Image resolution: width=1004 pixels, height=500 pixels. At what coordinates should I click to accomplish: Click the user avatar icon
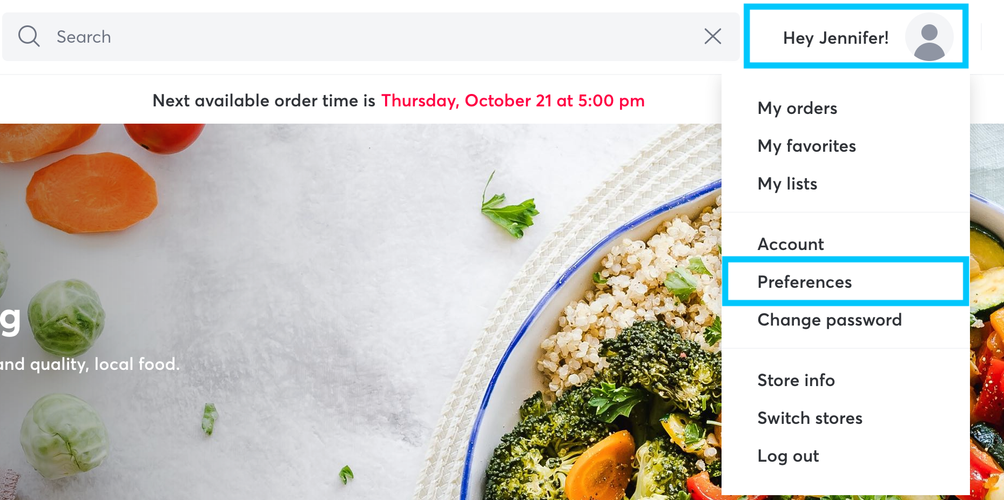pos(929,37)
